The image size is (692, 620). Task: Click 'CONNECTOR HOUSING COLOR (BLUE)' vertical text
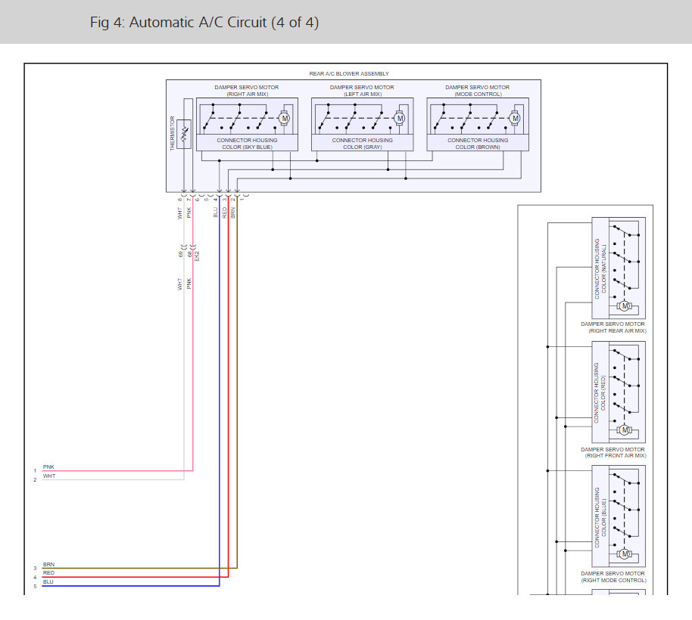(x=600, y=517)
